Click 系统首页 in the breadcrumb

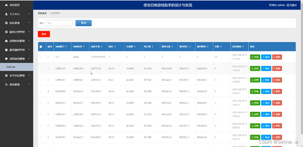coord(42,13)
